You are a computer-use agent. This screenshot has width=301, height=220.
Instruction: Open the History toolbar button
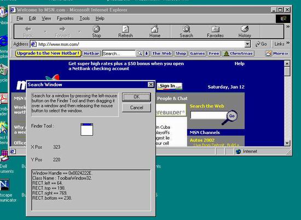pyautogui.click(x=245, y=32)
